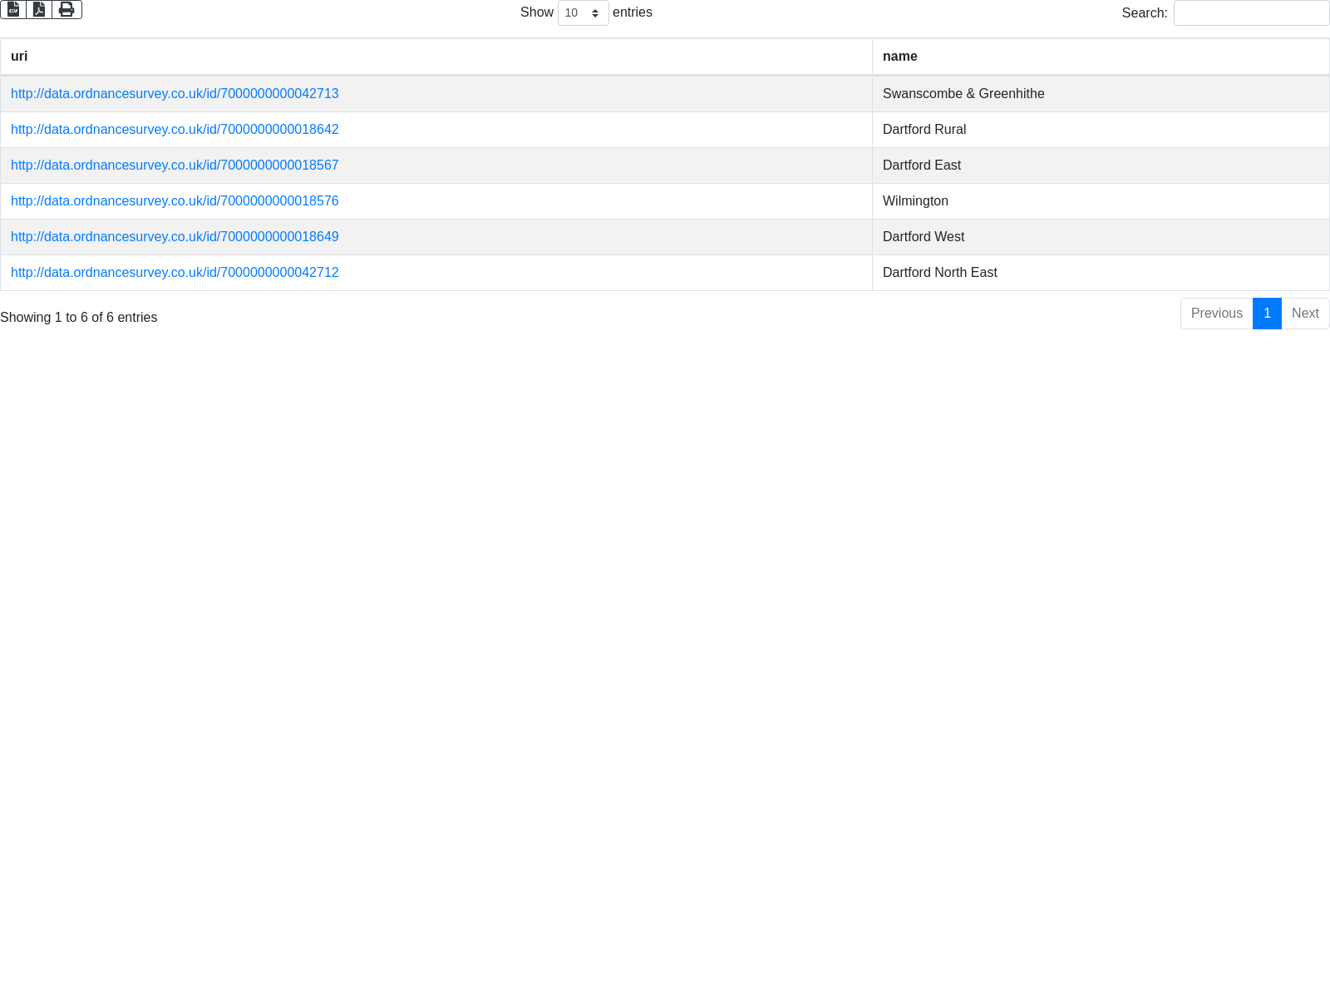Open the URI ending in 42713
1330x998 pixels.
pos(175,94)
